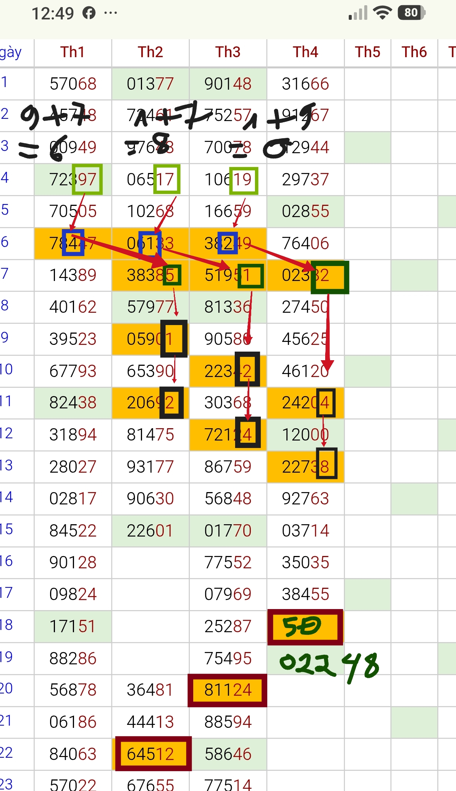Tap the Th5 column header
456x791 pixels.
pos(367,52)
